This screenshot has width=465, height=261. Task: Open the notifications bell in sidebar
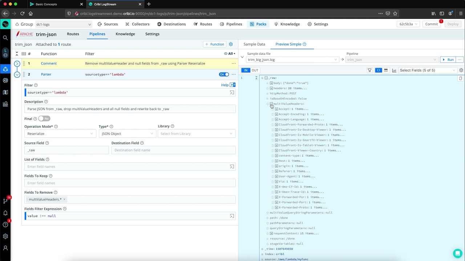[x=5, y=213]
